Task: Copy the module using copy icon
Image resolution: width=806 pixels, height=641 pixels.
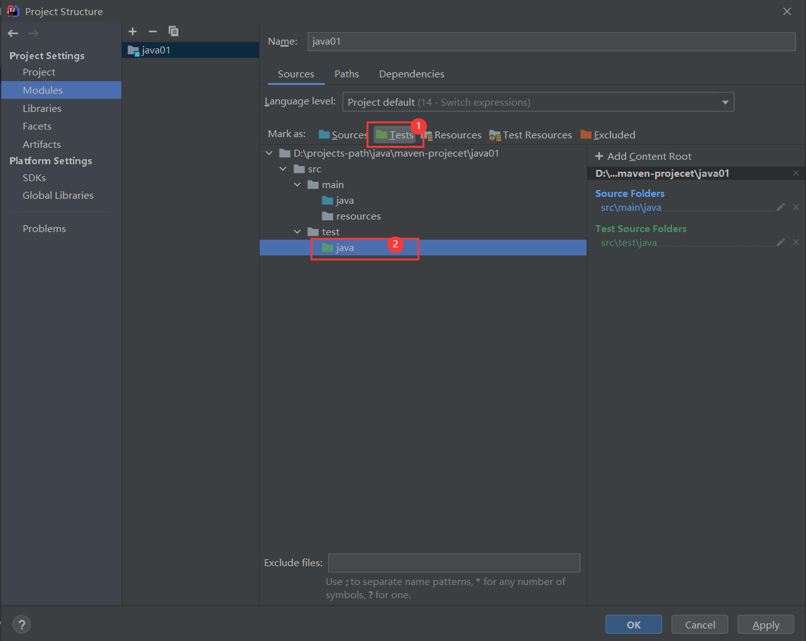Action: 174,31
